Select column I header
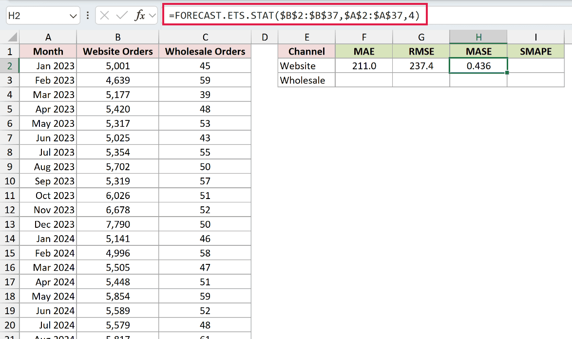 pos(535,37)
